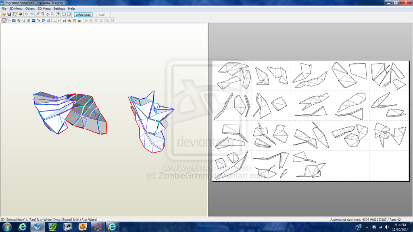Select the Select/Move 2D tool icon
Image resolution: width=413 pixels, height=232 pixels.
[4, 20]
